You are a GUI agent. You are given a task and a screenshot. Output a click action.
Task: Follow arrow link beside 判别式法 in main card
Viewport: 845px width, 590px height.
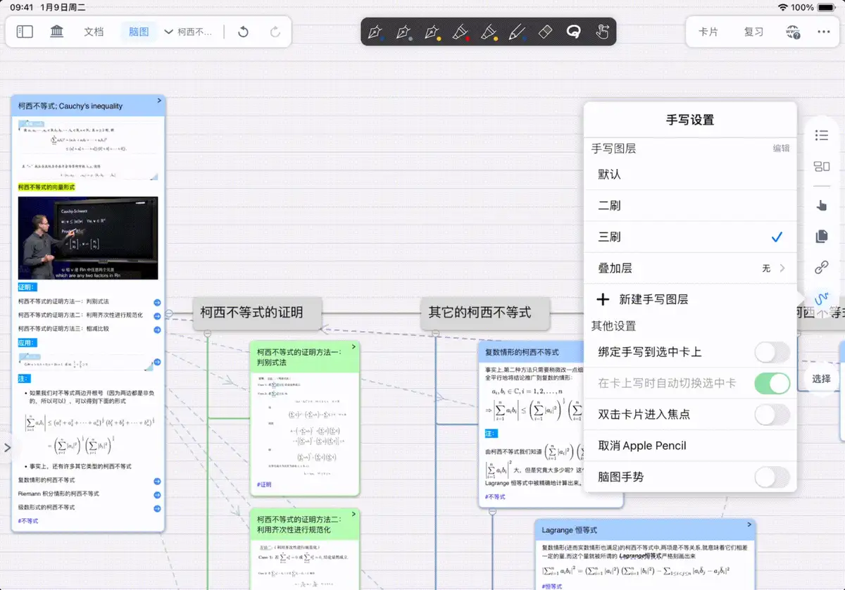tap(157, 302)
